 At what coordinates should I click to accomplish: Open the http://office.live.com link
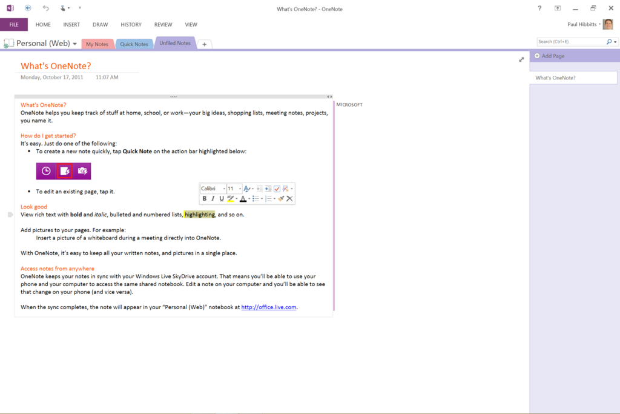(x=268, y=307)
